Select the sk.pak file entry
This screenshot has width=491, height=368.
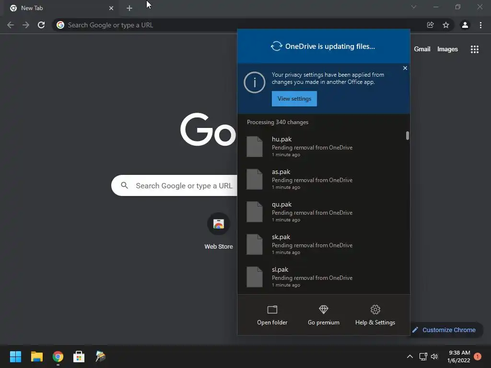click(x=322, y=244)
